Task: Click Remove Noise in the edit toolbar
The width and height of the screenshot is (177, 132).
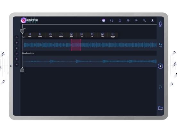Action: point(113,35)
